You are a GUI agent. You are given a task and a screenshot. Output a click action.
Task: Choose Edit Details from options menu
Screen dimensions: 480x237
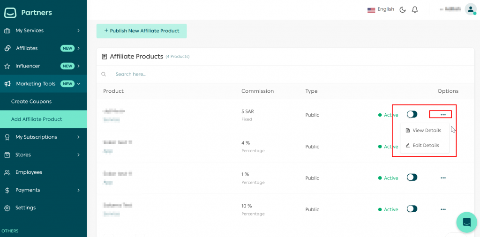pyautogui.click(x=425, y=146)
